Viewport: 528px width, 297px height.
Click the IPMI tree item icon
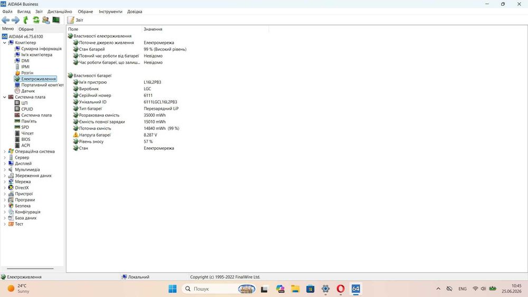pos(17,67)
